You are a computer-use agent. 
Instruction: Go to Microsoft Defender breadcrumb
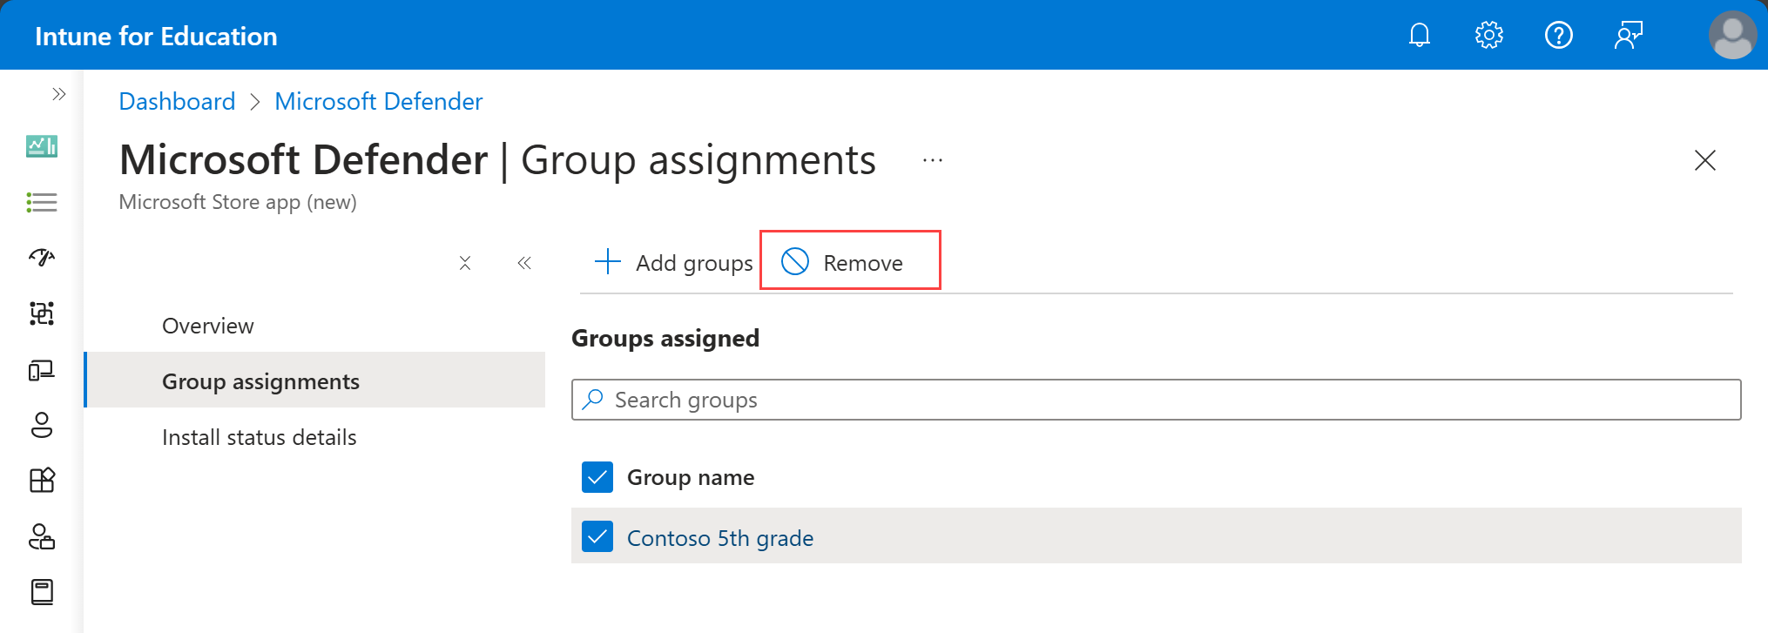[378, 101]
